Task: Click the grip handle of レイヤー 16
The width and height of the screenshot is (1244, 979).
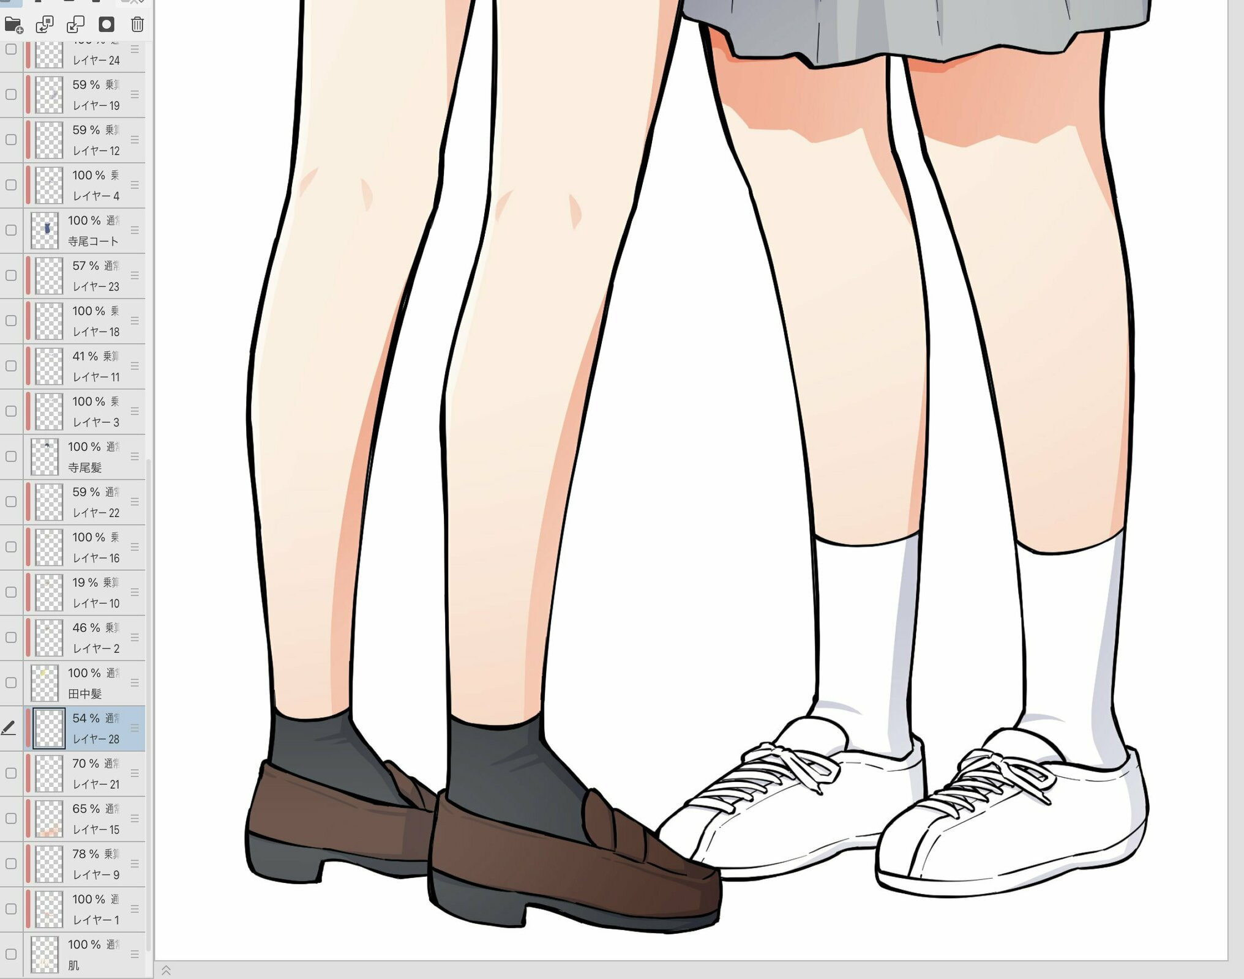Action: 135,547
